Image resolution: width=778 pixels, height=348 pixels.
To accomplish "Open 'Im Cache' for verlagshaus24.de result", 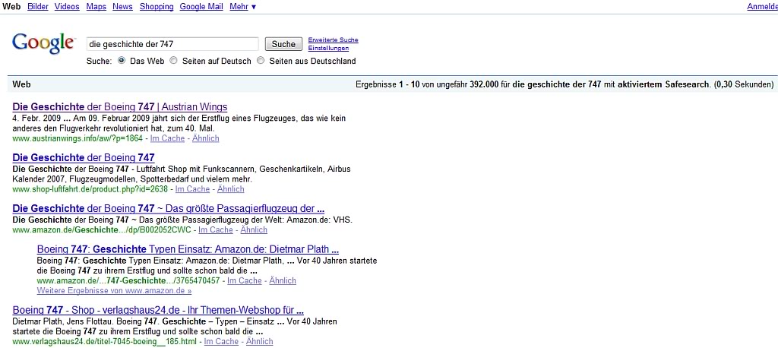I will coord(221,342).
